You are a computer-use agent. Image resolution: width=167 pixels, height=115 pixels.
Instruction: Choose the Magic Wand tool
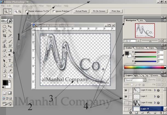click(x=10, y=31)
